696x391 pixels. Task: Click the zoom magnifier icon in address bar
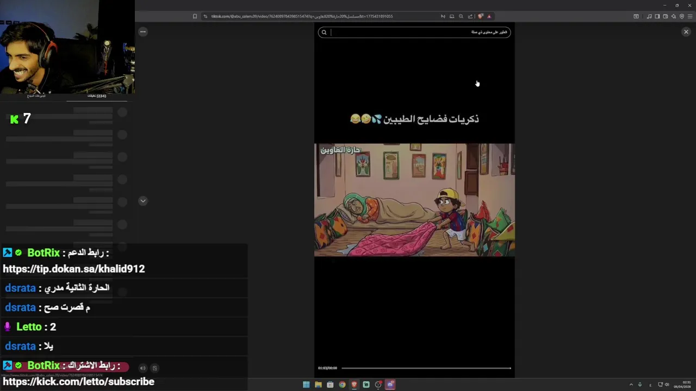461,16
